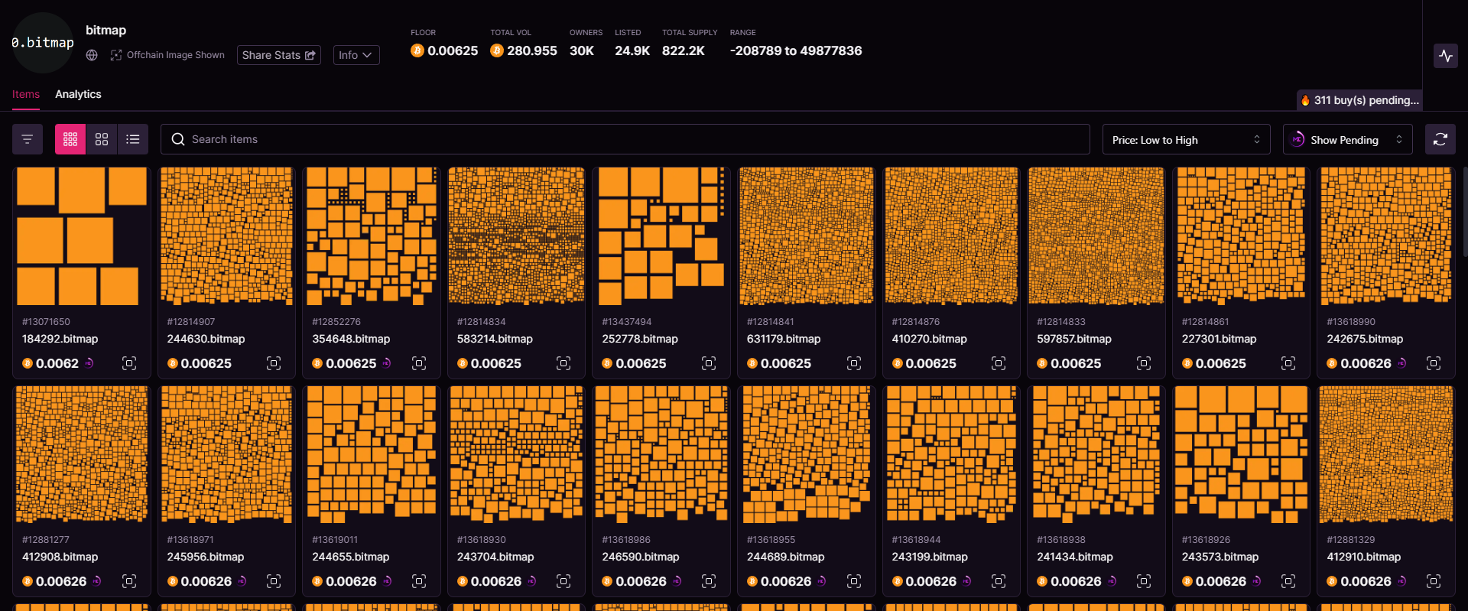Select 244630.bitmap with scan icon
This screenshot has width=1468, height=611.
[x=274, y=363]
